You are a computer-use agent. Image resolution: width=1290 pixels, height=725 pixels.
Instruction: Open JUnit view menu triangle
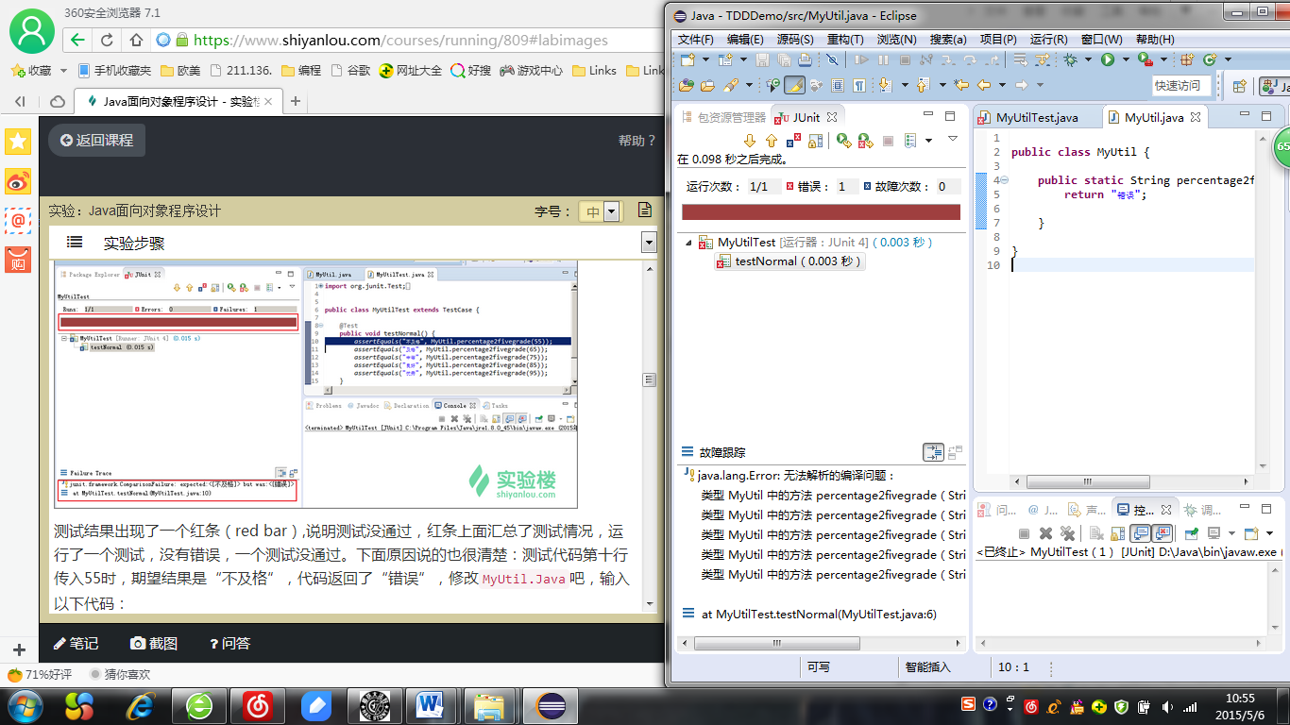953,139
